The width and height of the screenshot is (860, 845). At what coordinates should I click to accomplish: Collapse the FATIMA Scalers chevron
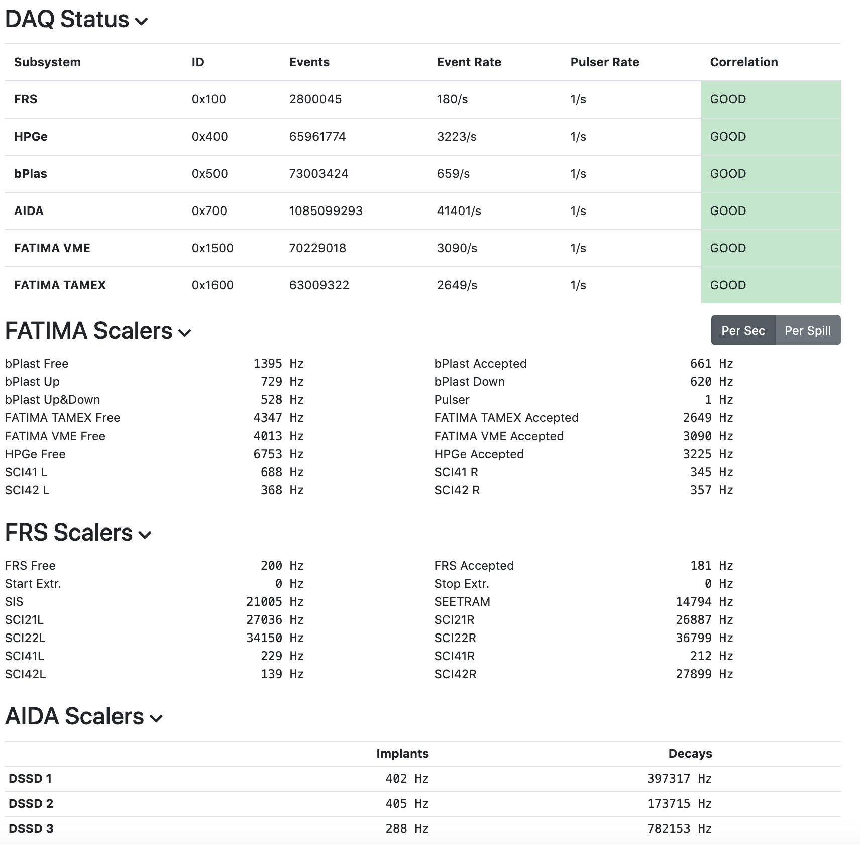(x=185, y=333)
